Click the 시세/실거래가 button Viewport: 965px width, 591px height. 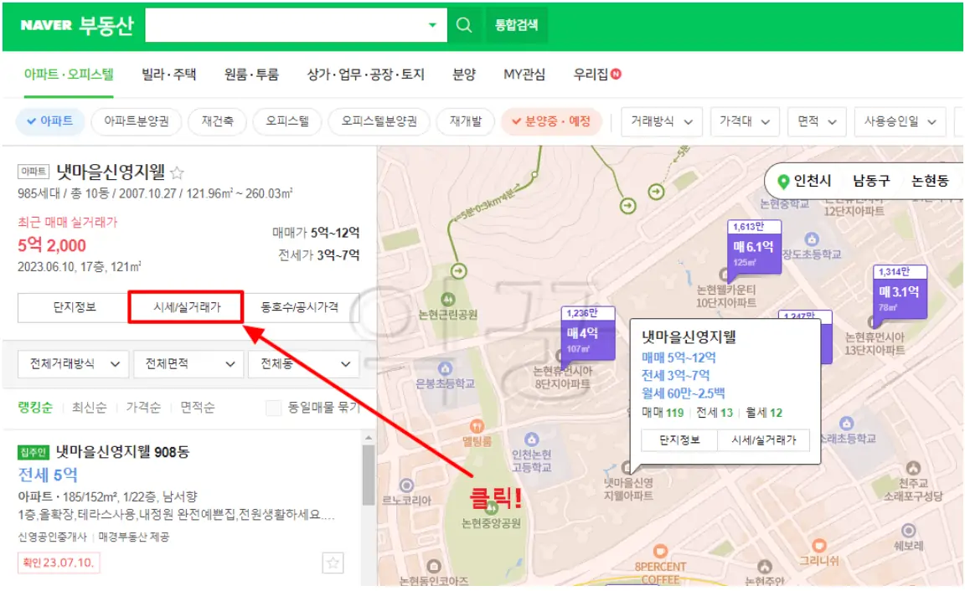187,308
